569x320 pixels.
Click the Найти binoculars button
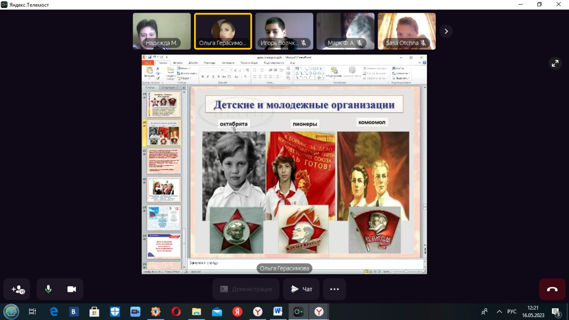point(398,68)
